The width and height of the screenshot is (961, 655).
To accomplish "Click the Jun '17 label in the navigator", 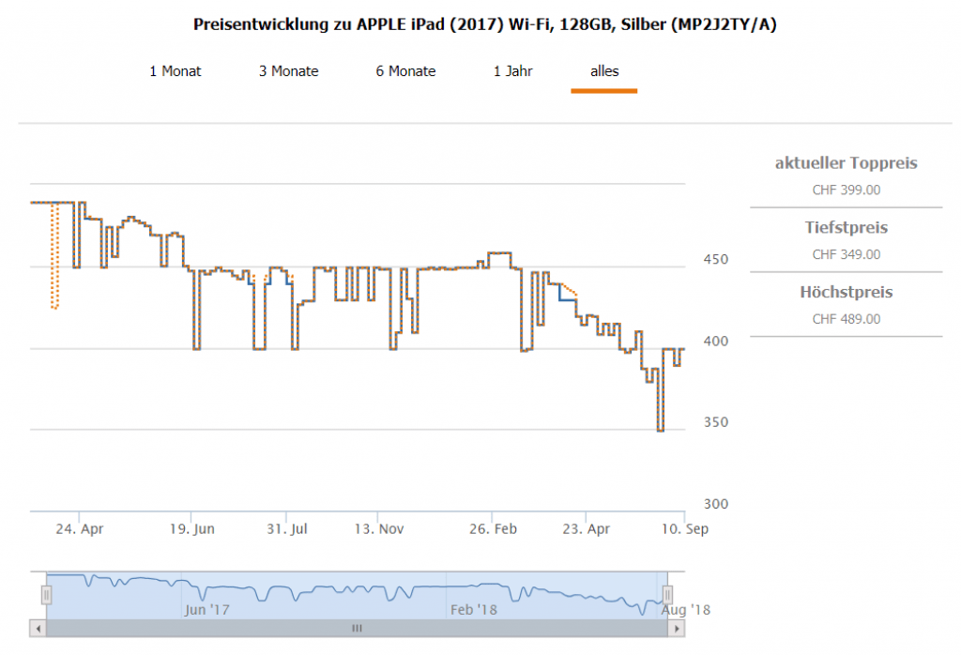I will point(207,610).
